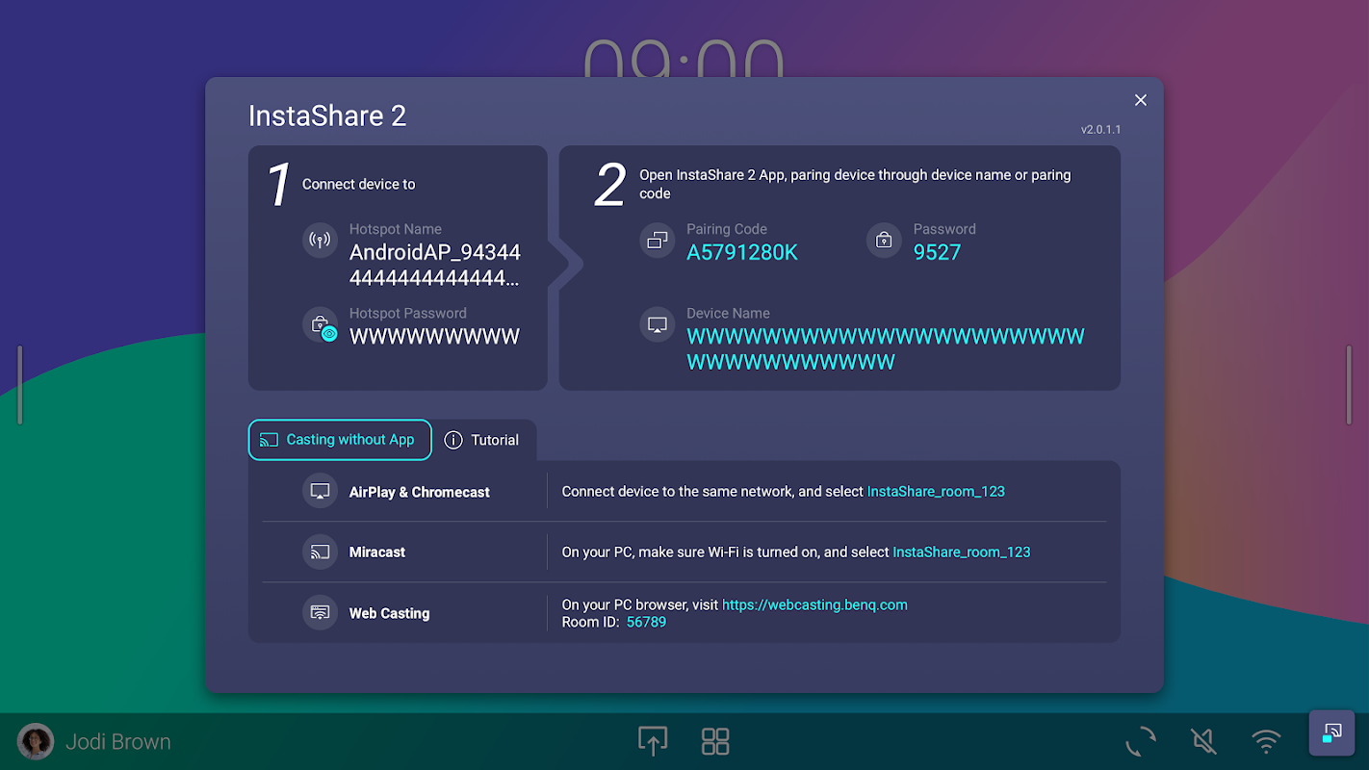
Task: Click the Web Casting browser icon
Action: click(x=320, y=612)
